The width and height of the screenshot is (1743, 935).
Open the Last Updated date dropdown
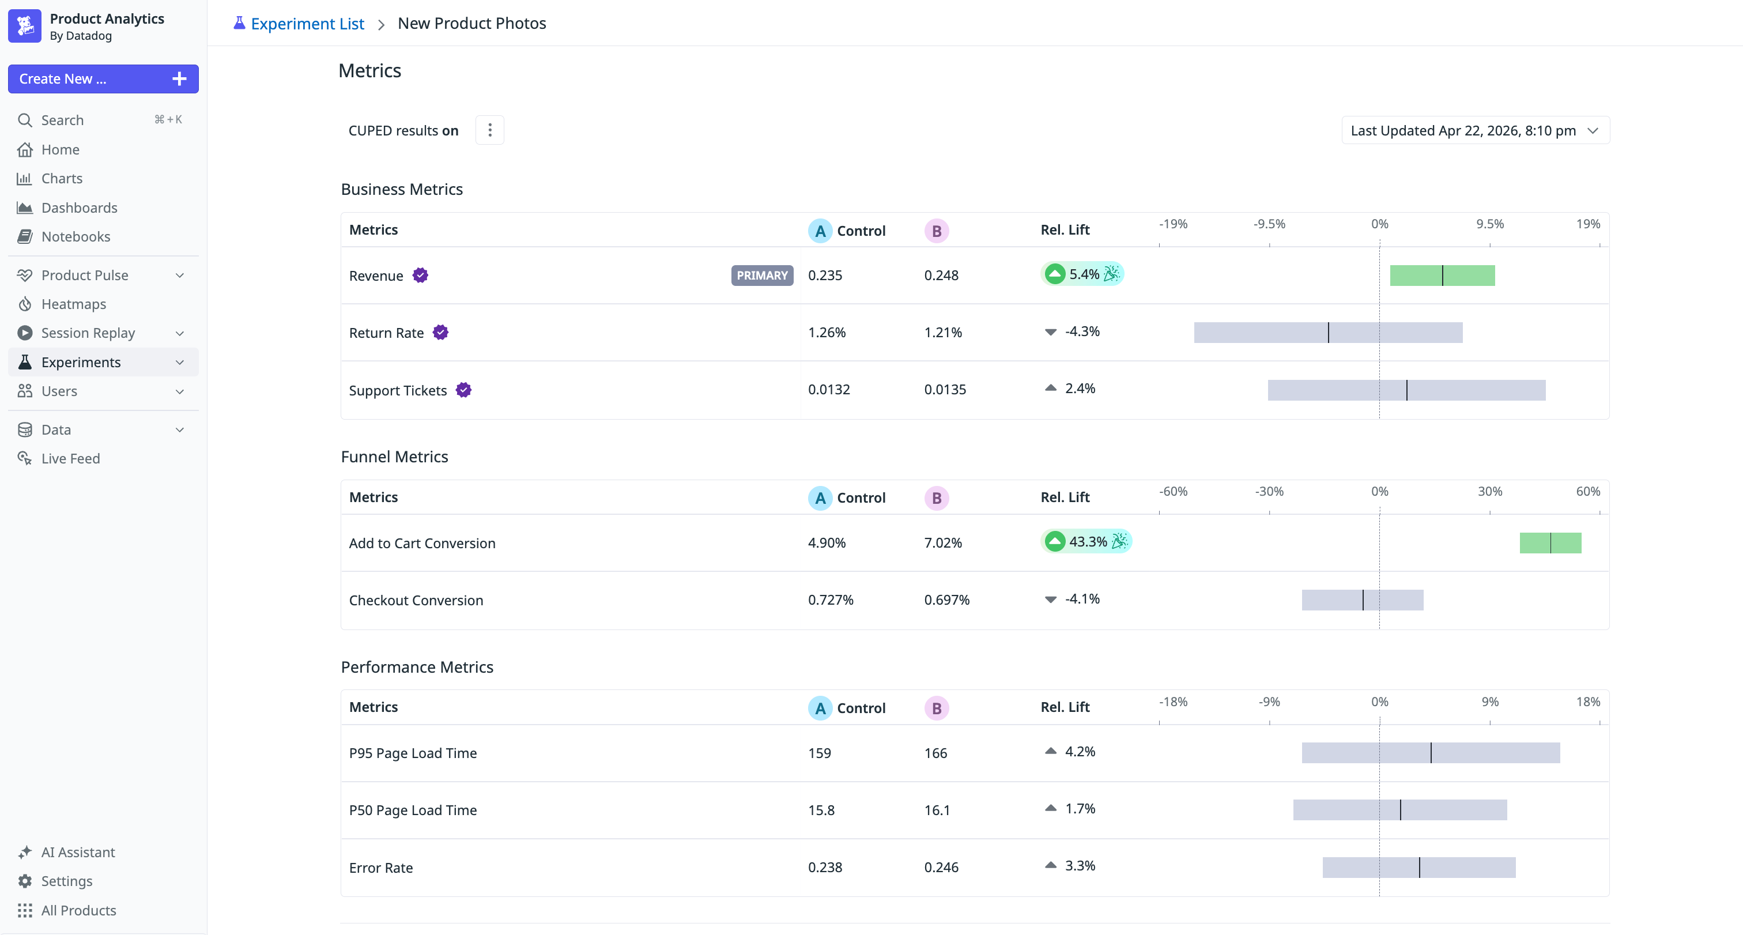point(1474,130)
